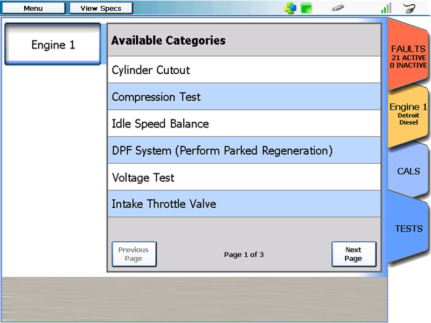The height and width of the screenshot is (323, 431).
Task: Switch to the CALS tab
Action: tap(408, 171)
